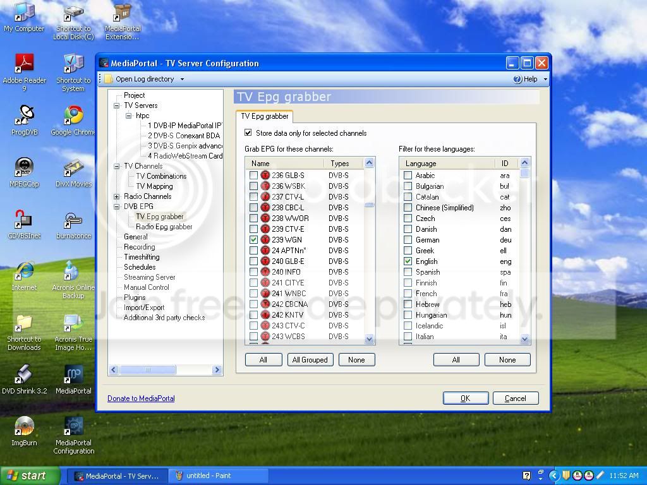This screenshot has height=485, width=647.
Task: Uncheck Store data only for selected channels
Action: pos(248,133)
